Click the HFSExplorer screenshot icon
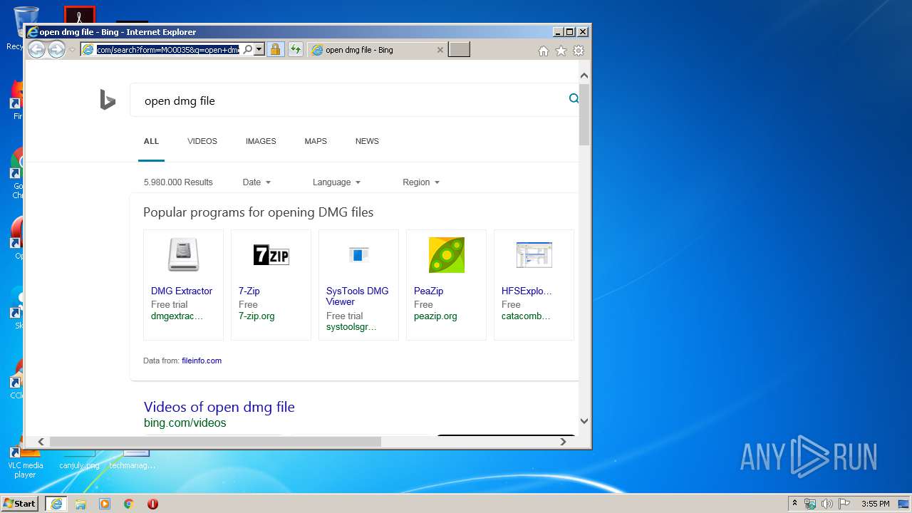This screenshot has width=912, height=513. pos(534,254)
